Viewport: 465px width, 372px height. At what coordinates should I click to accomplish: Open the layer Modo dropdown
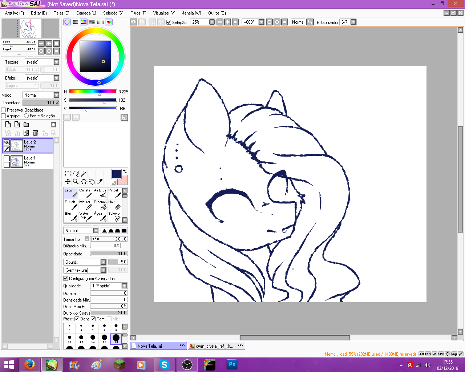tap(41, 95)
